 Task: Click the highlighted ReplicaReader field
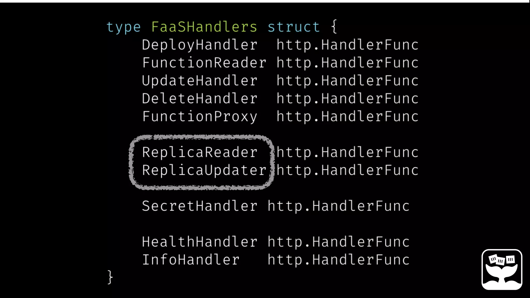coord(200,152)
